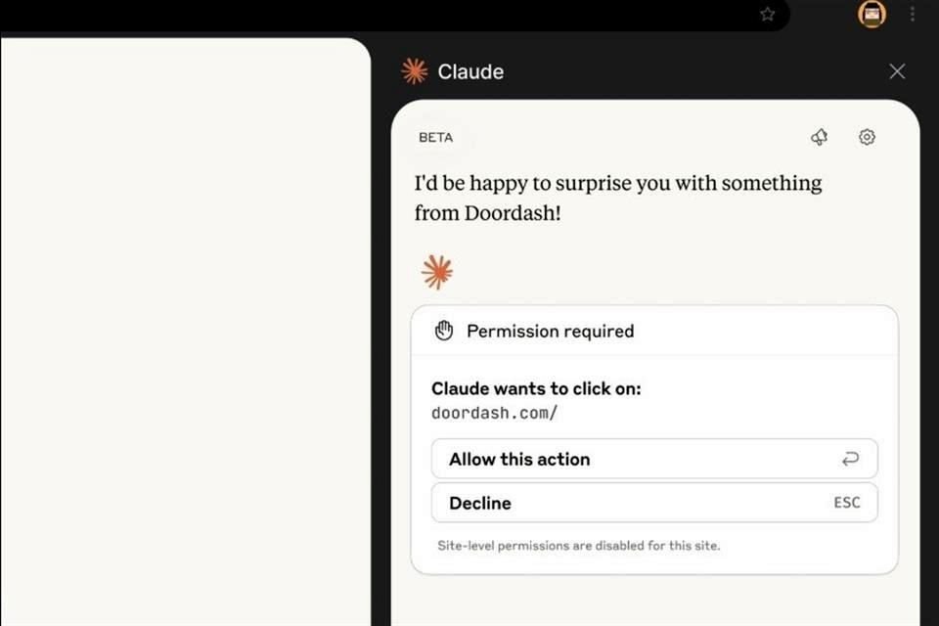Close the Claude side panel
This screenshot has height=626, width=939.
pos(897,71)
